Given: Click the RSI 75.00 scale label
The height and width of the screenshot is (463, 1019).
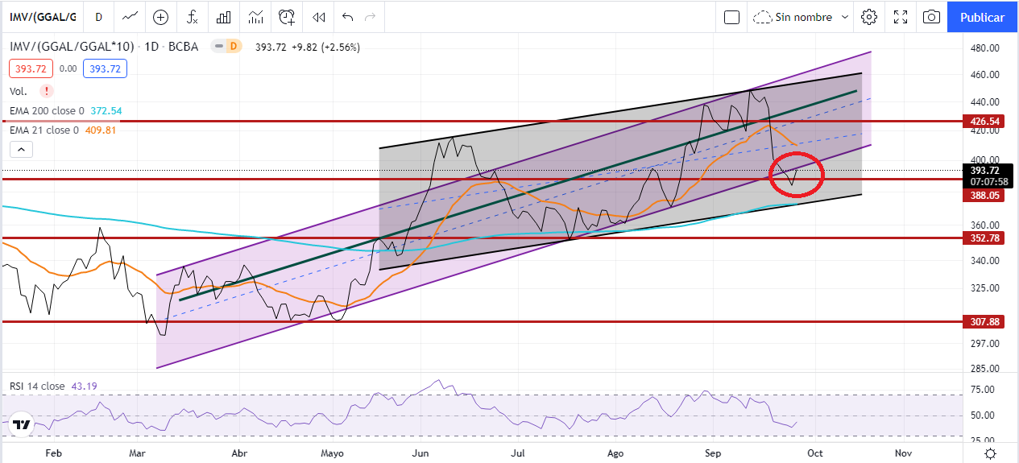Looking at the screenshot, I should (x=983, y=389).
